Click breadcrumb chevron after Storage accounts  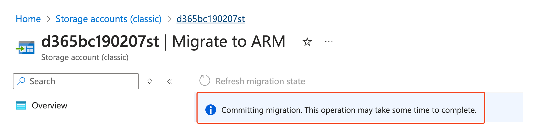[169, 19]
